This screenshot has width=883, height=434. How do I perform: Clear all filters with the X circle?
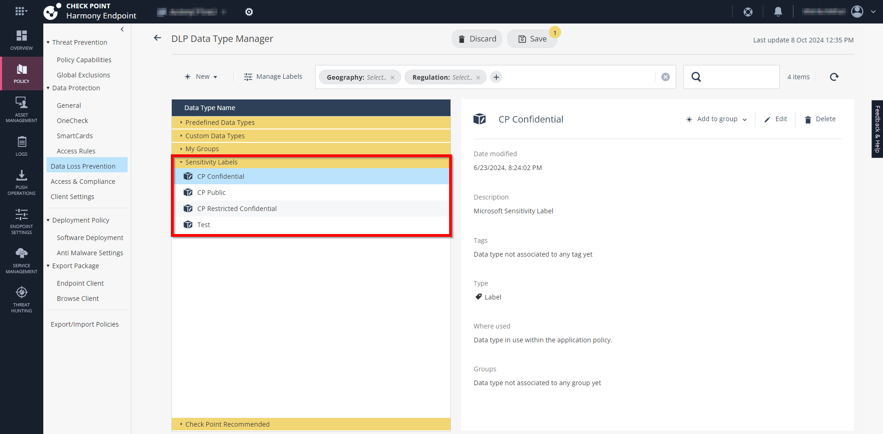pyautogui.click(x=666, y=77)
